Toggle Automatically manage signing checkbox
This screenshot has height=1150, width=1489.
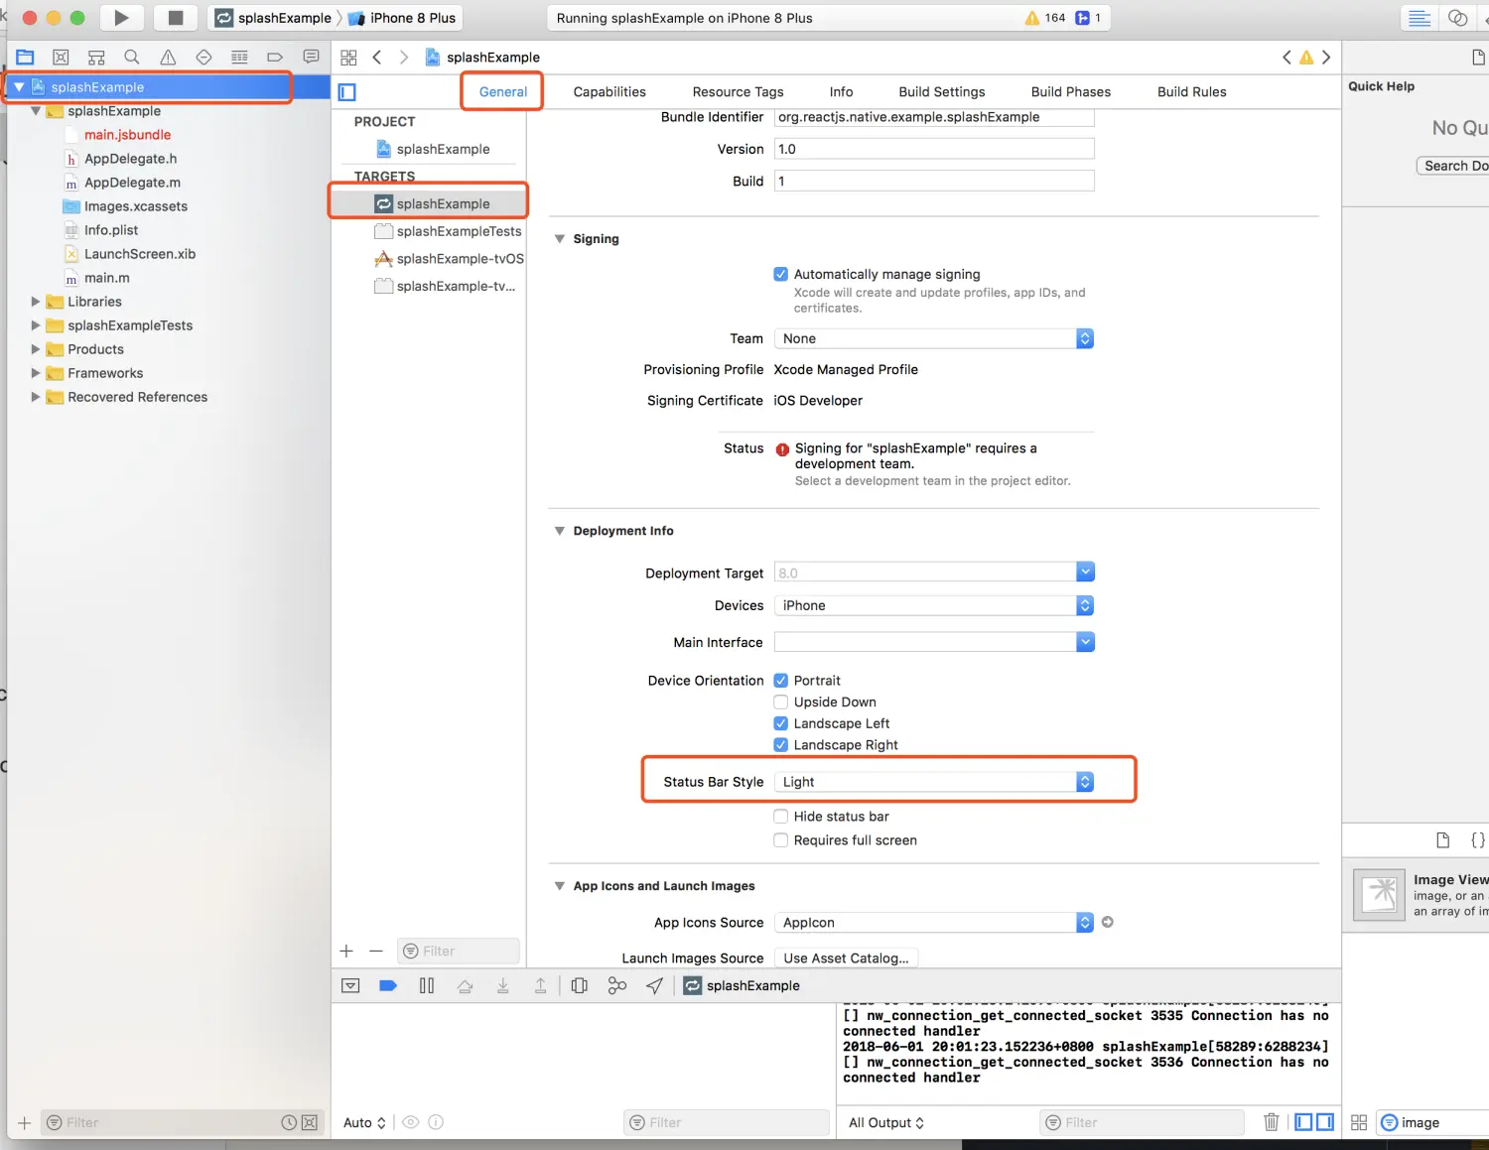(781, 274)
